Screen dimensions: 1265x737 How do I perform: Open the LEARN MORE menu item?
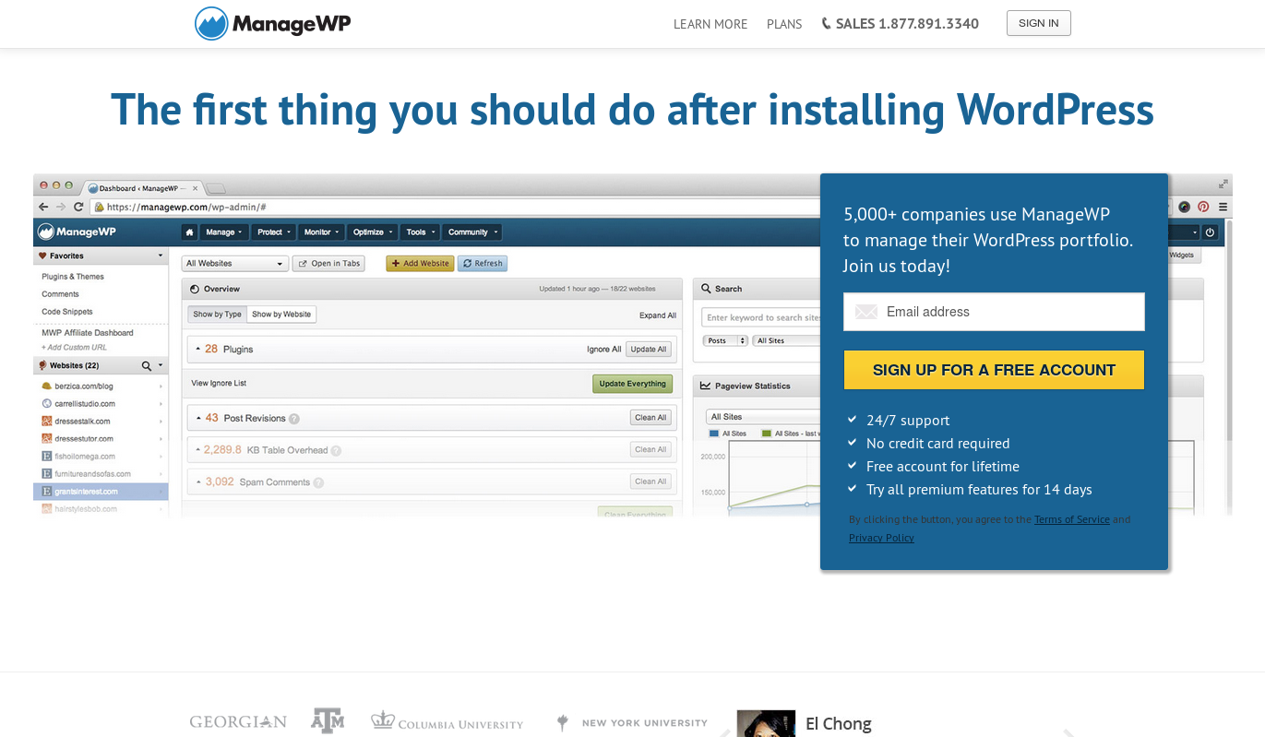pos(710,24)
